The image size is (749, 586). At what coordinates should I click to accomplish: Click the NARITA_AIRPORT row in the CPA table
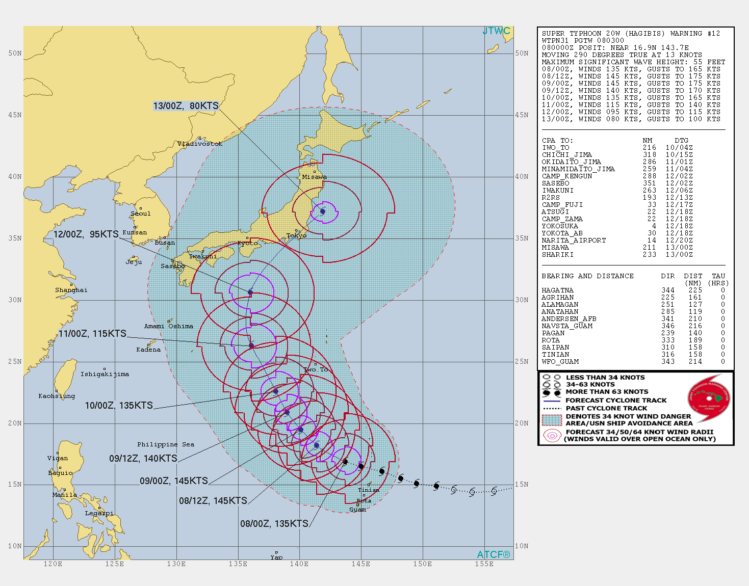(x=617, y=240)
